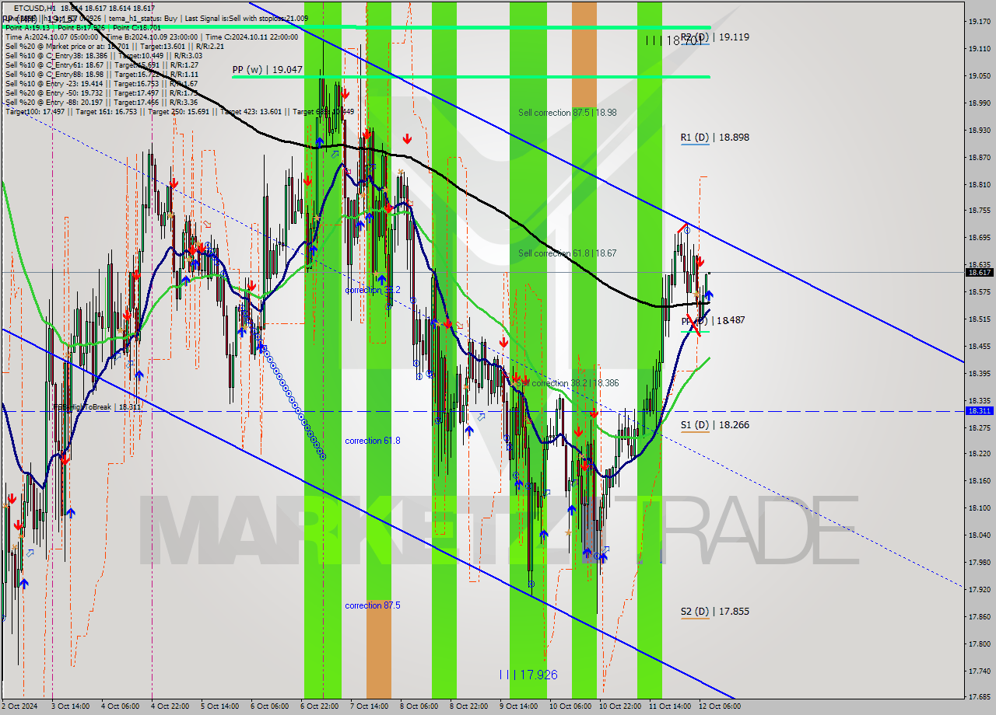Click the '10 Oct 06:00' time axis label
The height and width of the screenshot is (715, 996).
570,706
